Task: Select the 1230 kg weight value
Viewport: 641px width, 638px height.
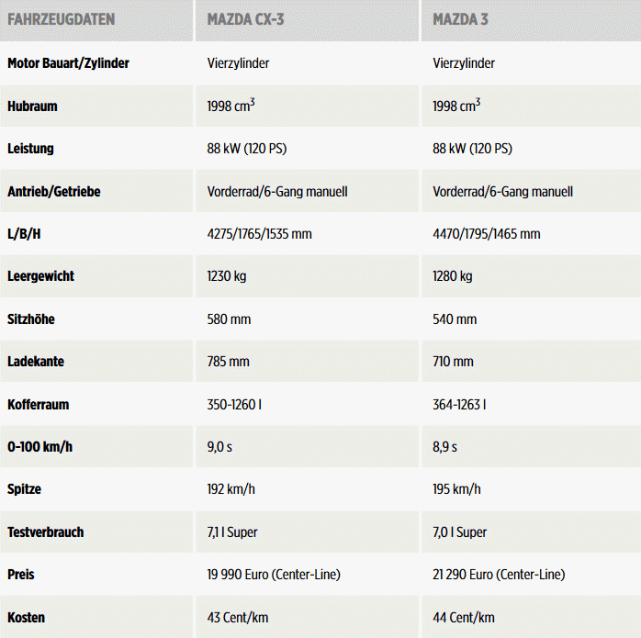Action: point(227,276)
